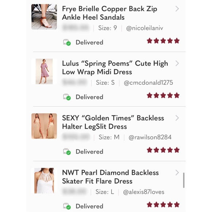Image resolution: width=212 pixels, height=212 pixels.
Task: Open Frye Brielle sandals order via chevron
Action: coord(177,9)
